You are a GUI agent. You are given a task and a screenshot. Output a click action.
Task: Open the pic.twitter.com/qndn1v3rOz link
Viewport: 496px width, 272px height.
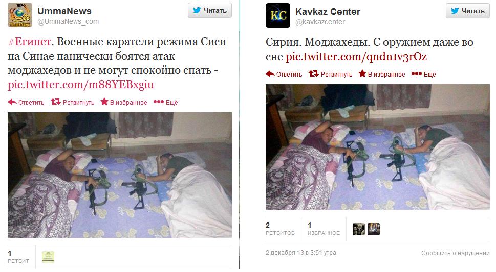pos(356,57)
